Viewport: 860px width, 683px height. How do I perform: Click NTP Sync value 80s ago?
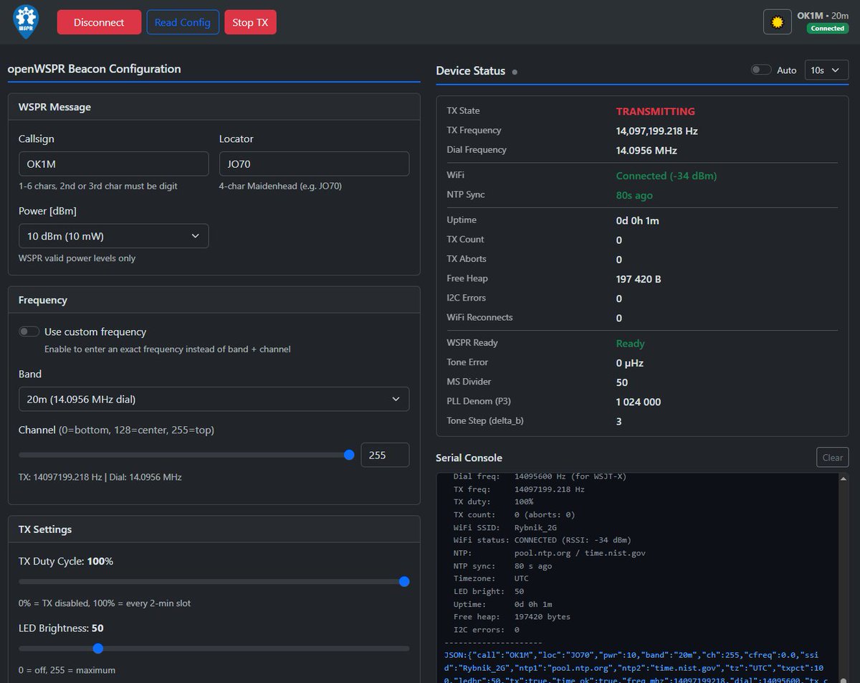[x=634, y=195]
